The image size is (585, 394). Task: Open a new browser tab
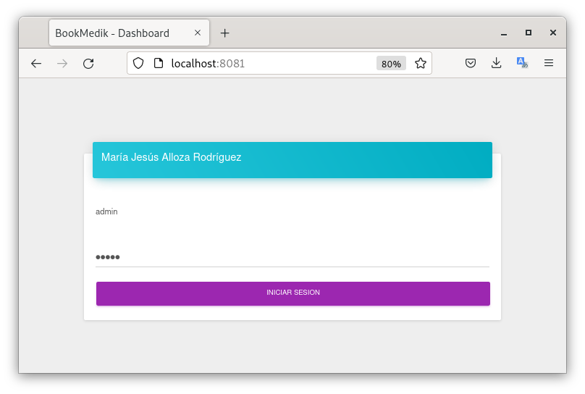pos(225,33)
